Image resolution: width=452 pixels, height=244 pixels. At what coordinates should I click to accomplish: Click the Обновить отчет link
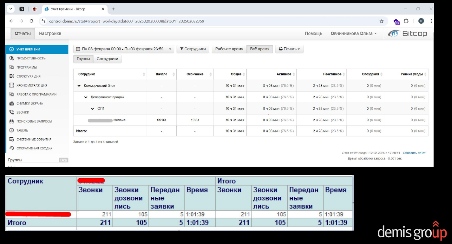(414, 153)
